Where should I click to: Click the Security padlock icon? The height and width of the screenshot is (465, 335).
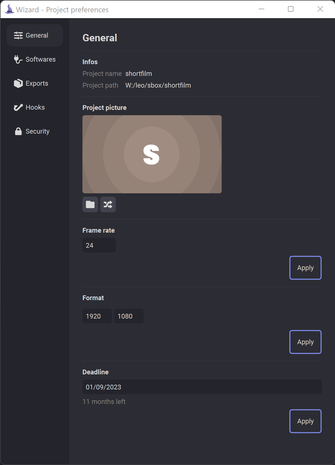click(18, 131)
